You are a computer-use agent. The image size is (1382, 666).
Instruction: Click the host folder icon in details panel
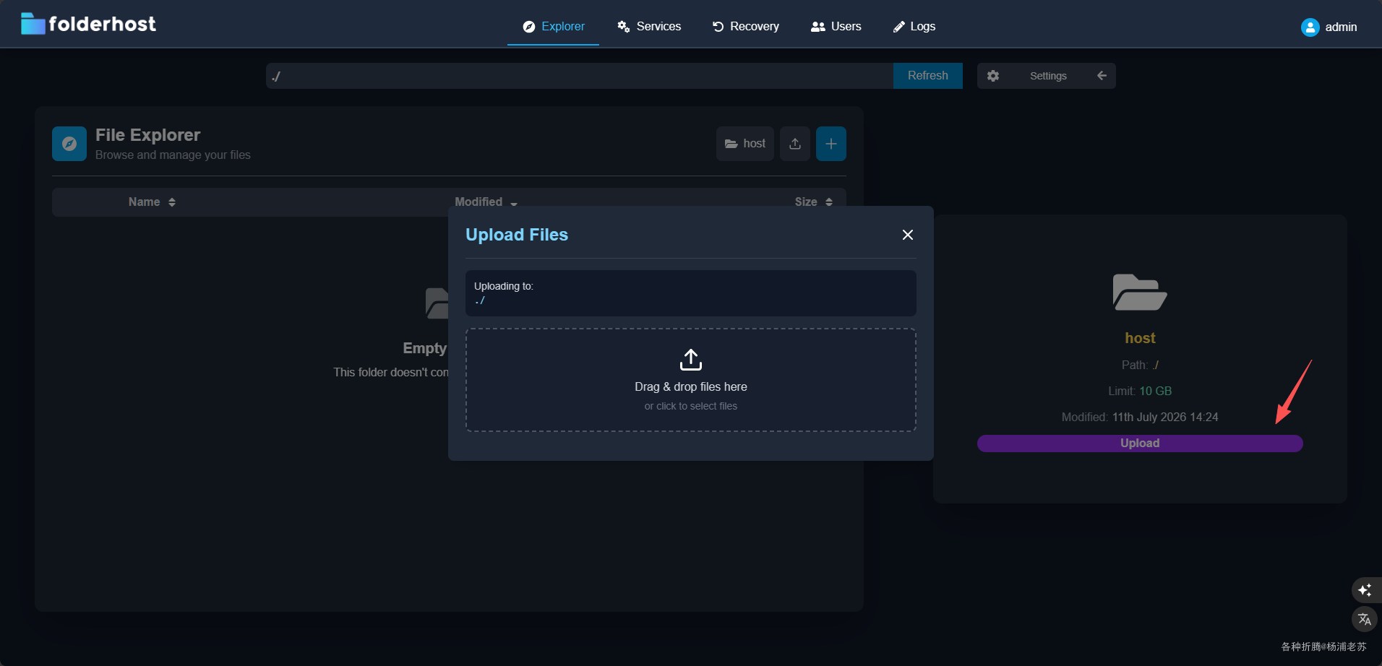coord(1140,293)
